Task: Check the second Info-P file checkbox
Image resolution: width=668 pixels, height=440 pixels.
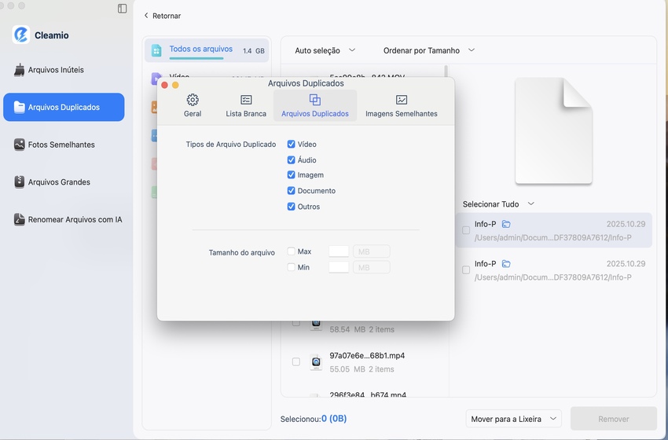Action: (x=466, y=270)
